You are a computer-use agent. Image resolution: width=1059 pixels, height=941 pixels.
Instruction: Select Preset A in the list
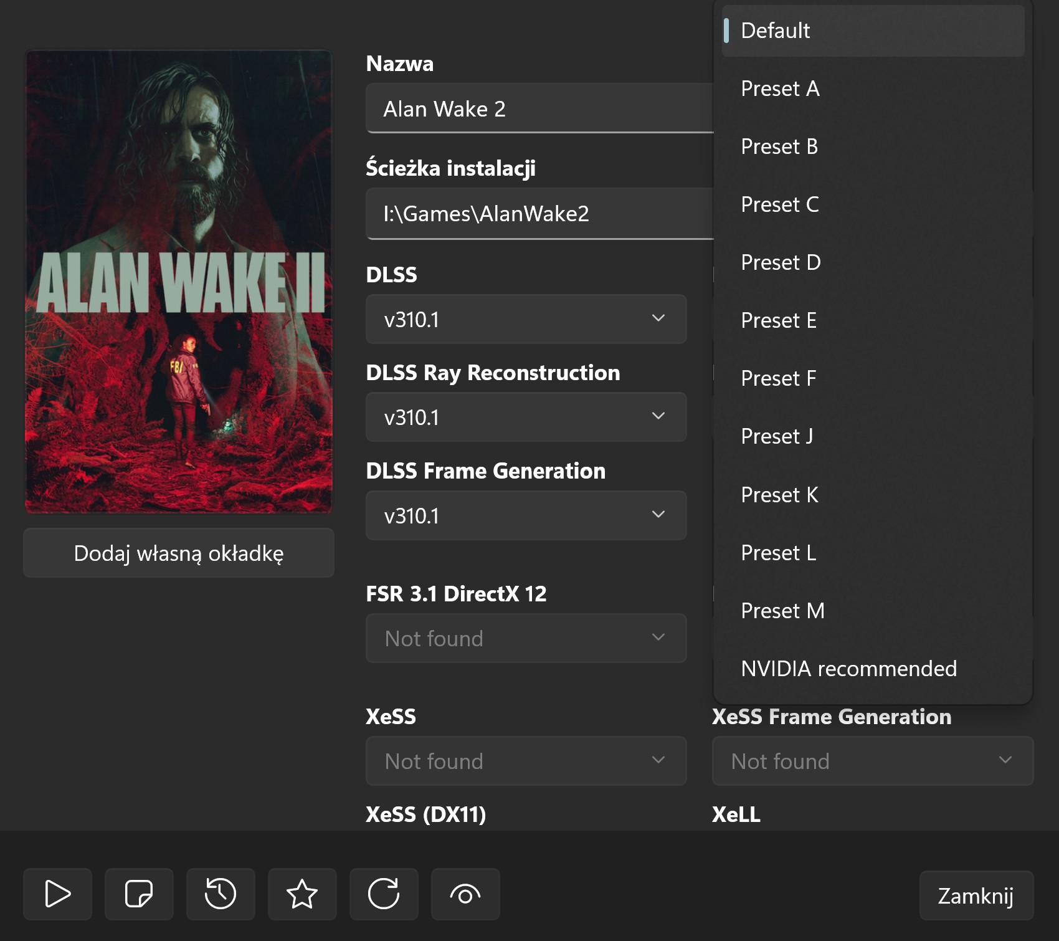pos(780,88)
